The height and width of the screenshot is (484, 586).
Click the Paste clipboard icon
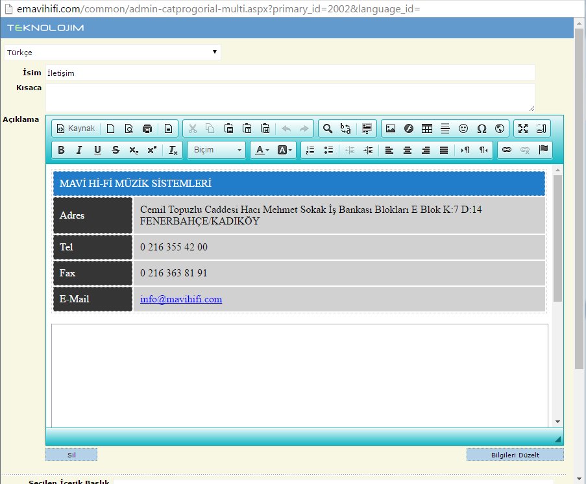tap(228, 128)
